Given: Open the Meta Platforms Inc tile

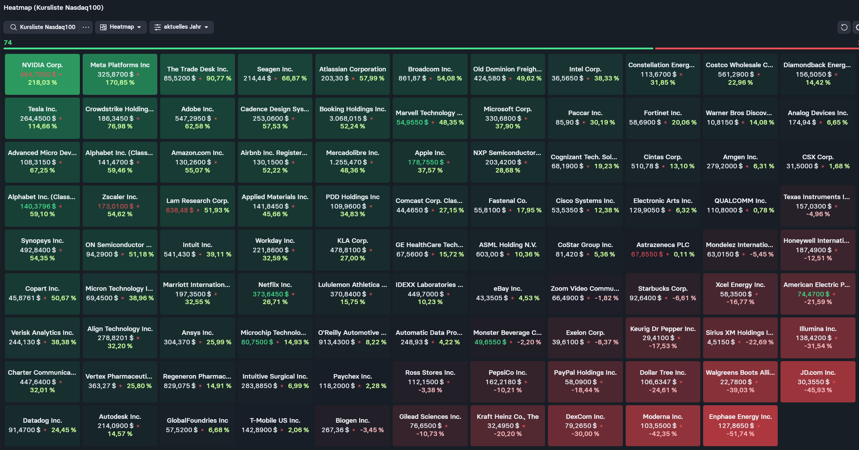Looking at the screenshot, I should pyautogui.click(x=120, y=74).
